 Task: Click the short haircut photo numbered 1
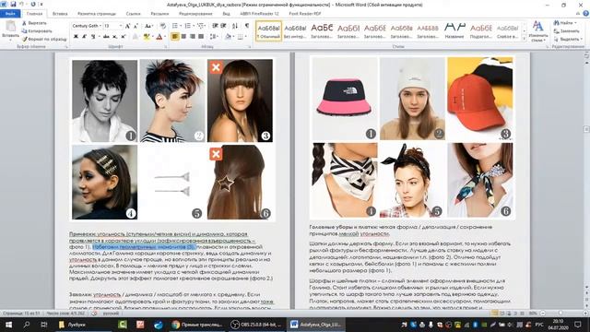(x=104, y=101)
